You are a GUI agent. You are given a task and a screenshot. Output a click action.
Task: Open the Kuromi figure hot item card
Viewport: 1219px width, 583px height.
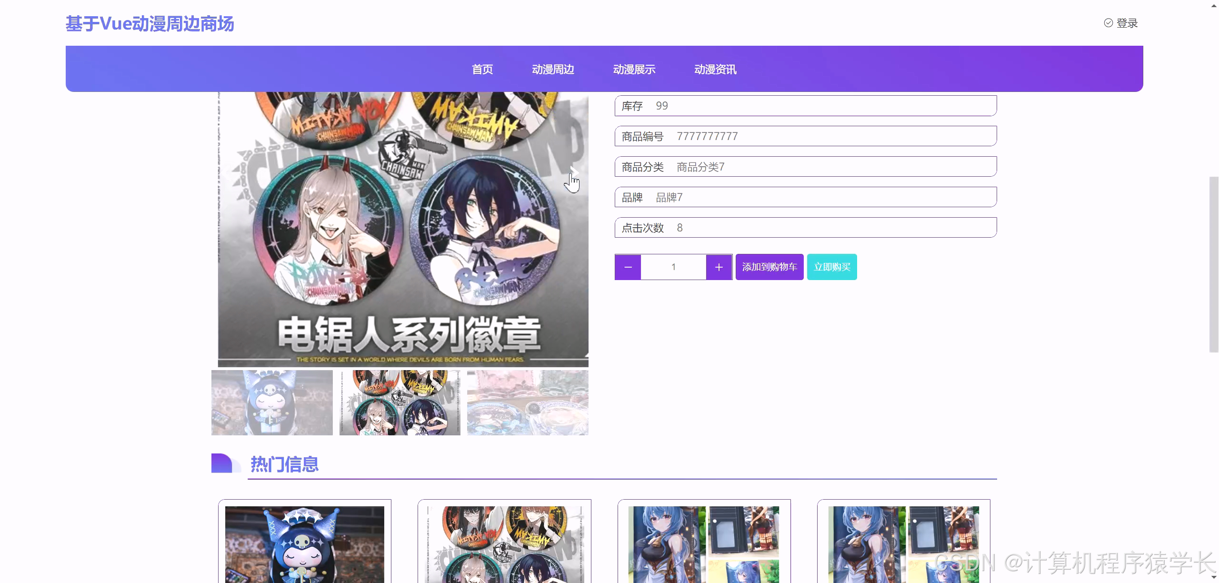pyautogui.click(x=305, y=542)
